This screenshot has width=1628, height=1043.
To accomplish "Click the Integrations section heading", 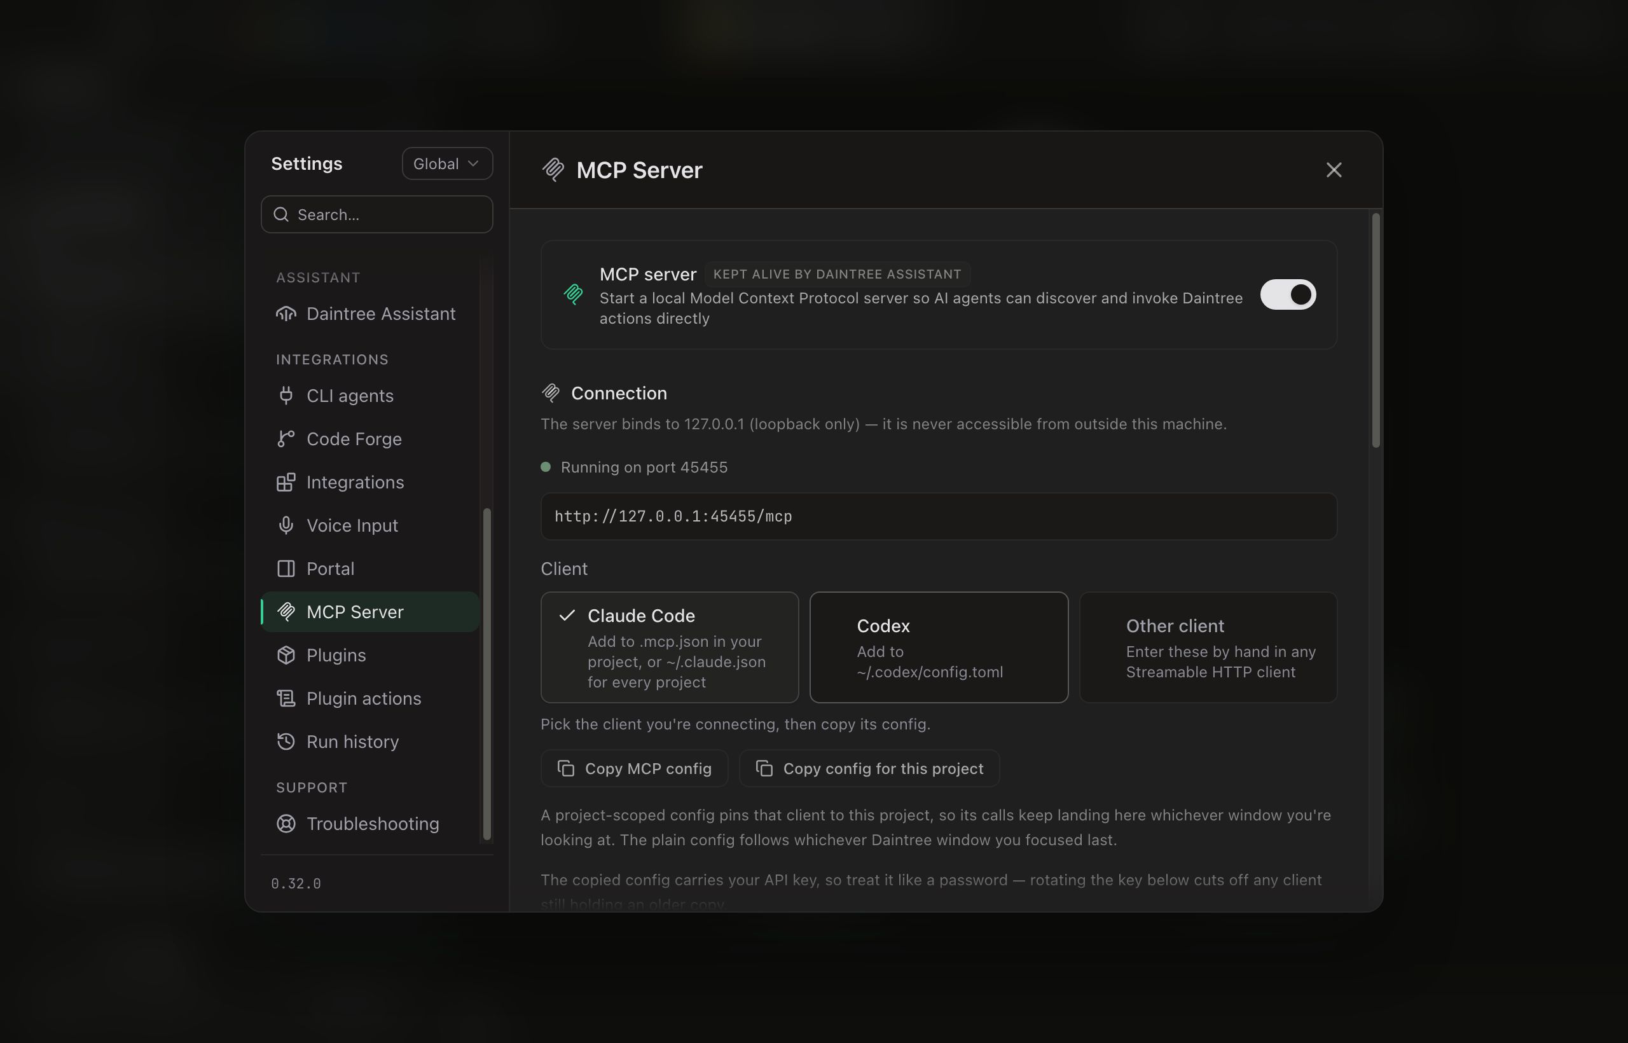I will point(332,359).
